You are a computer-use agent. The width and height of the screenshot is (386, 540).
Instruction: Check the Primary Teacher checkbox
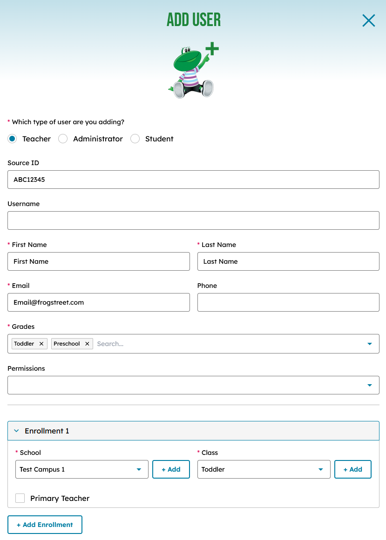pos(20,498)
